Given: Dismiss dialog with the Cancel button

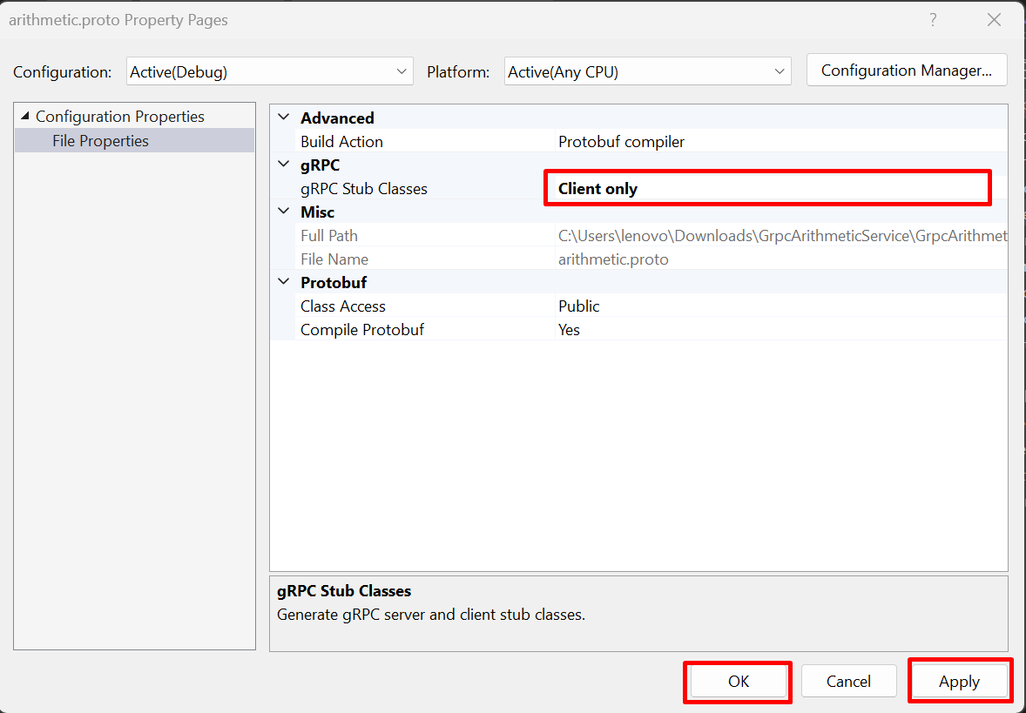Looking at the screenshot, I should point(848,681).
